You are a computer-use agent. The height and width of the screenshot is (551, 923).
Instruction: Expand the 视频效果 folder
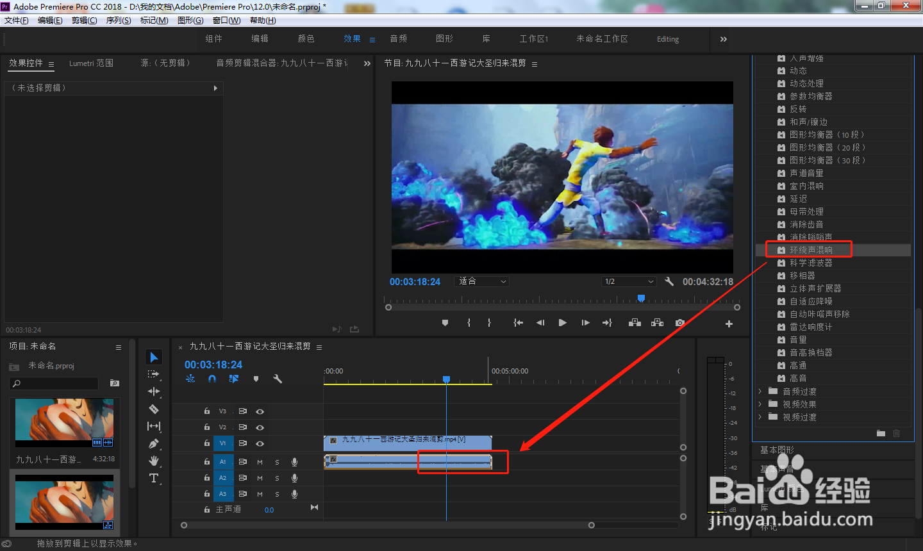[x=760, y=404]
